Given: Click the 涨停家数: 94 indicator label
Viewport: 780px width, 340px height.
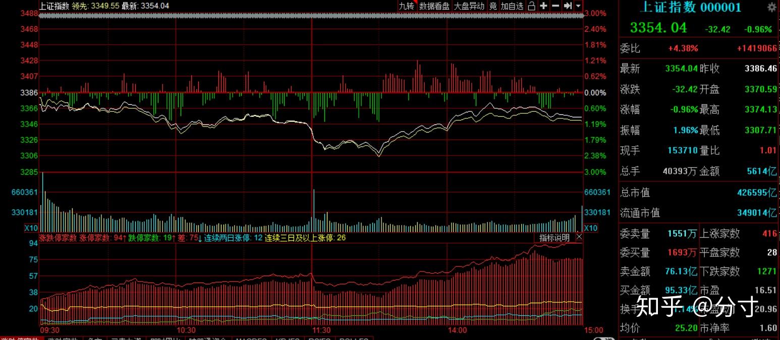Looking at the screenshot, I should point(102,237).
